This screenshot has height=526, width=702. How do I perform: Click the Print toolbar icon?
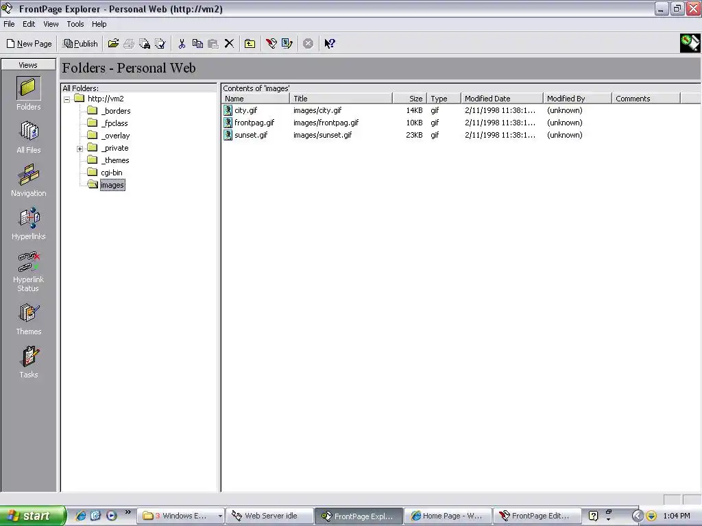click(129, 43)
